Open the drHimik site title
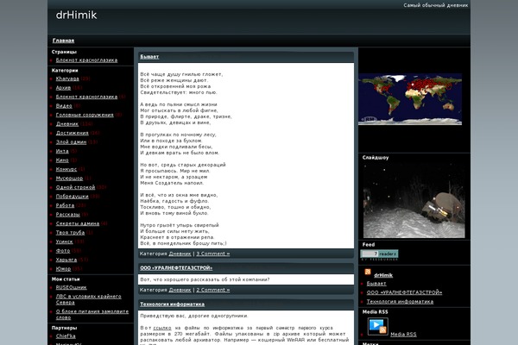 76,16
